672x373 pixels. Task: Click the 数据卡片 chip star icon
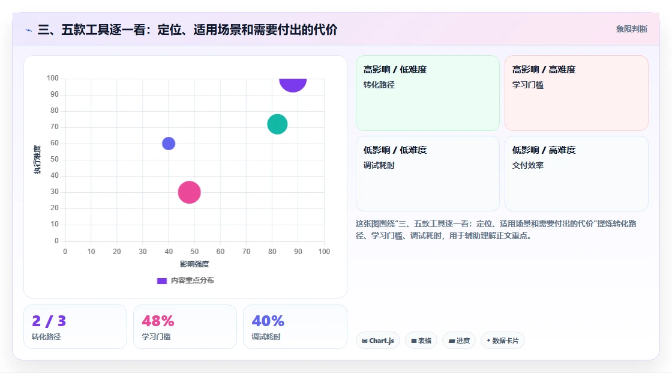(488, 341)
